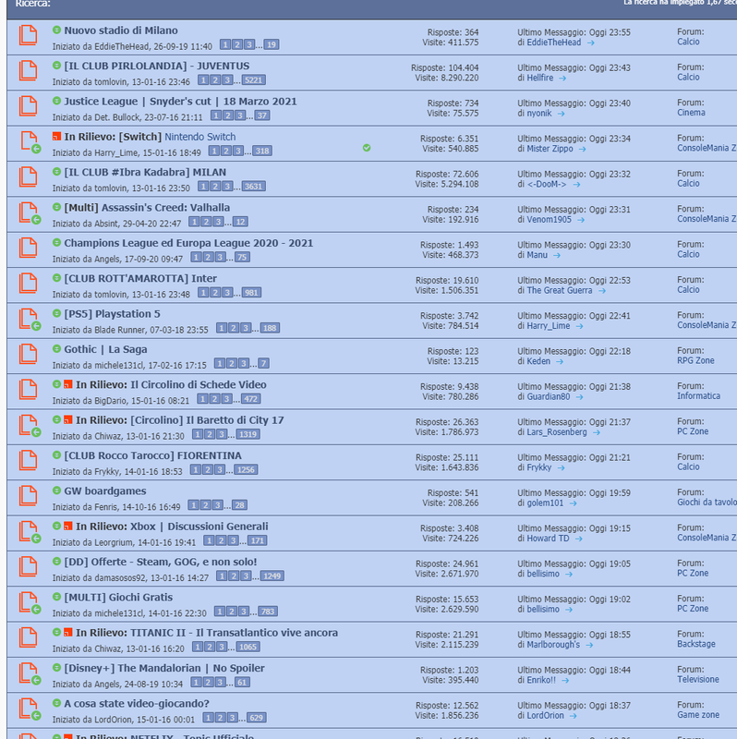Open the RPG Zone forum link
Screen dimensions: 737x739
695,360
